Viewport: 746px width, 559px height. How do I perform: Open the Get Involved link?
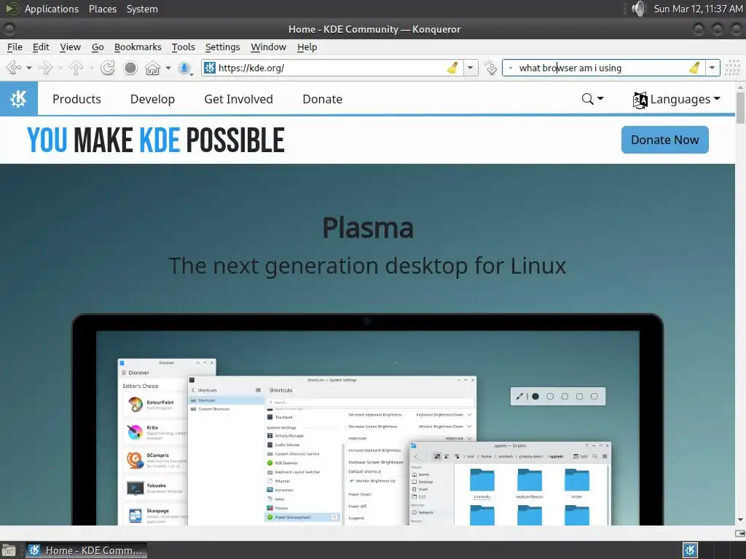238,99
